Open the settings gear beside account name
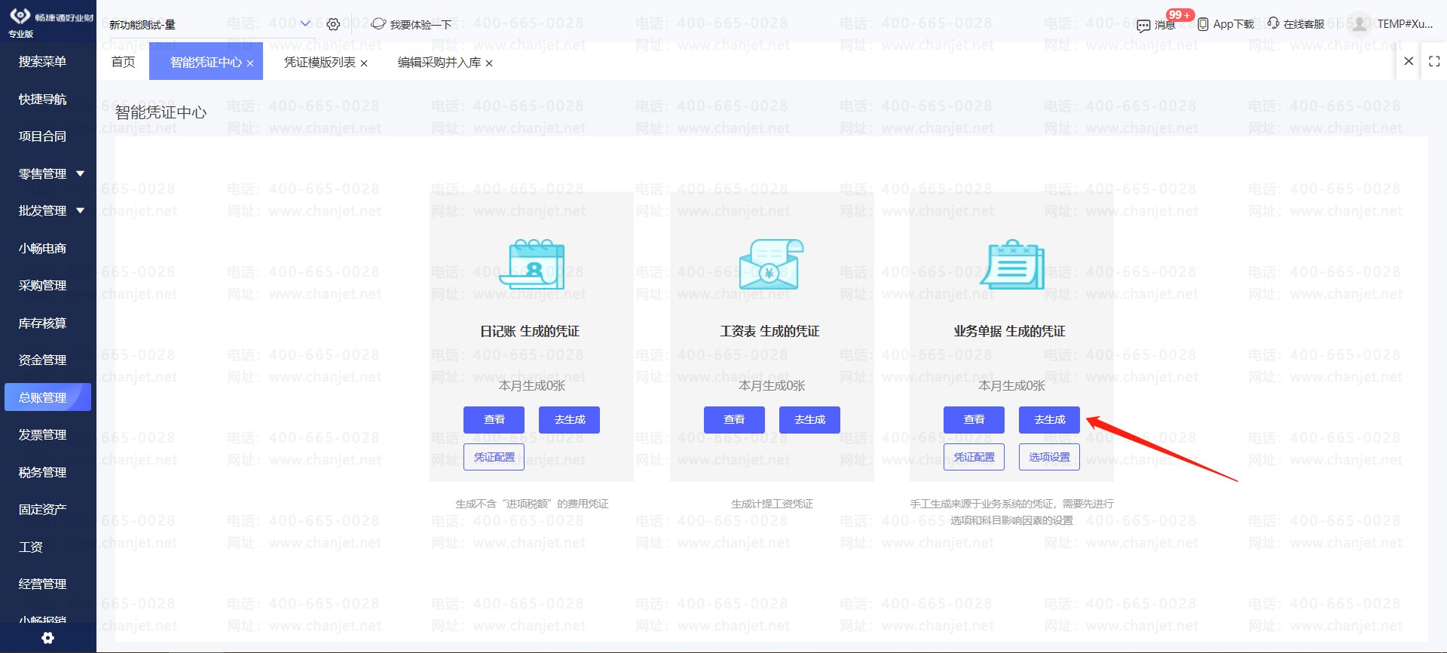The width and height of the screenshot is (1447, 653). click(x=333, y=25)
